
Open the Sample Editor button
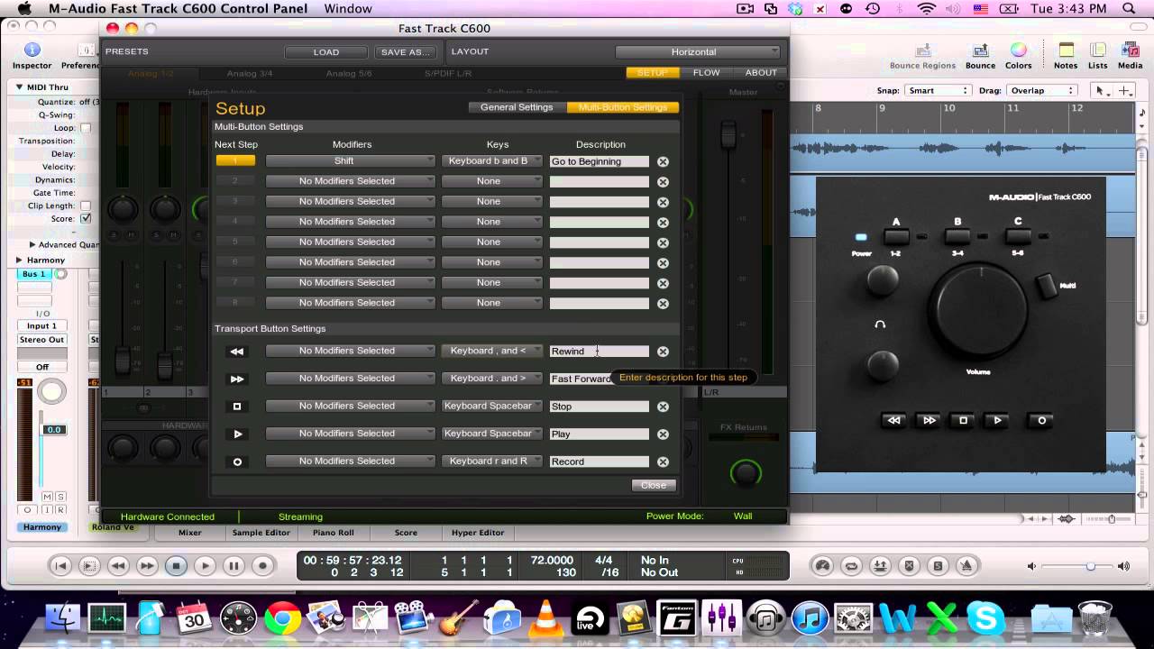[x=261, y=533]
